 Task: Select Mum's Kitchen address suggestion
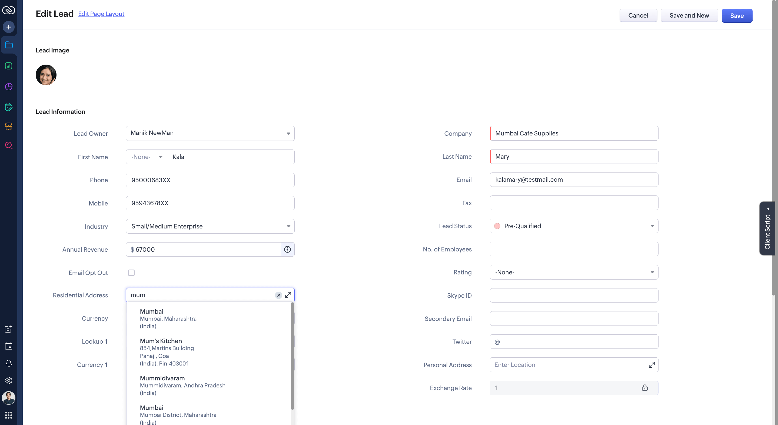167,352
